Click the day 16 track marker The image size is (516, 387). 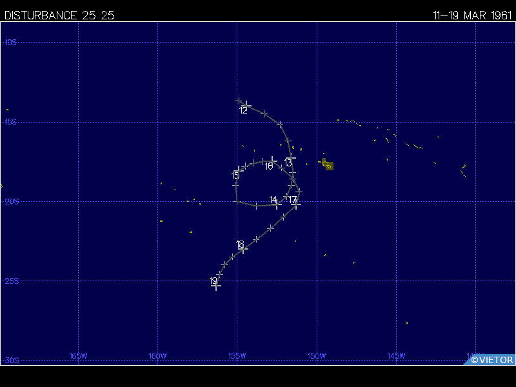[273, 160]
